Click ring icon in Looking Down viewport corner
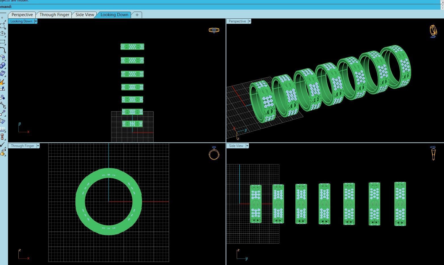This screenshot has height=265, width=444. tap(214, 30)
